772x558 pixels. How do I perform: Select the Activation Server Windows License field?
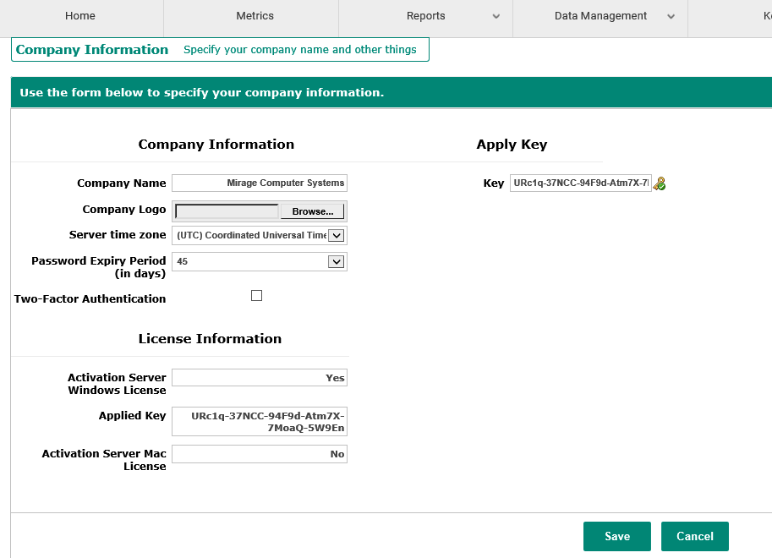259,378
